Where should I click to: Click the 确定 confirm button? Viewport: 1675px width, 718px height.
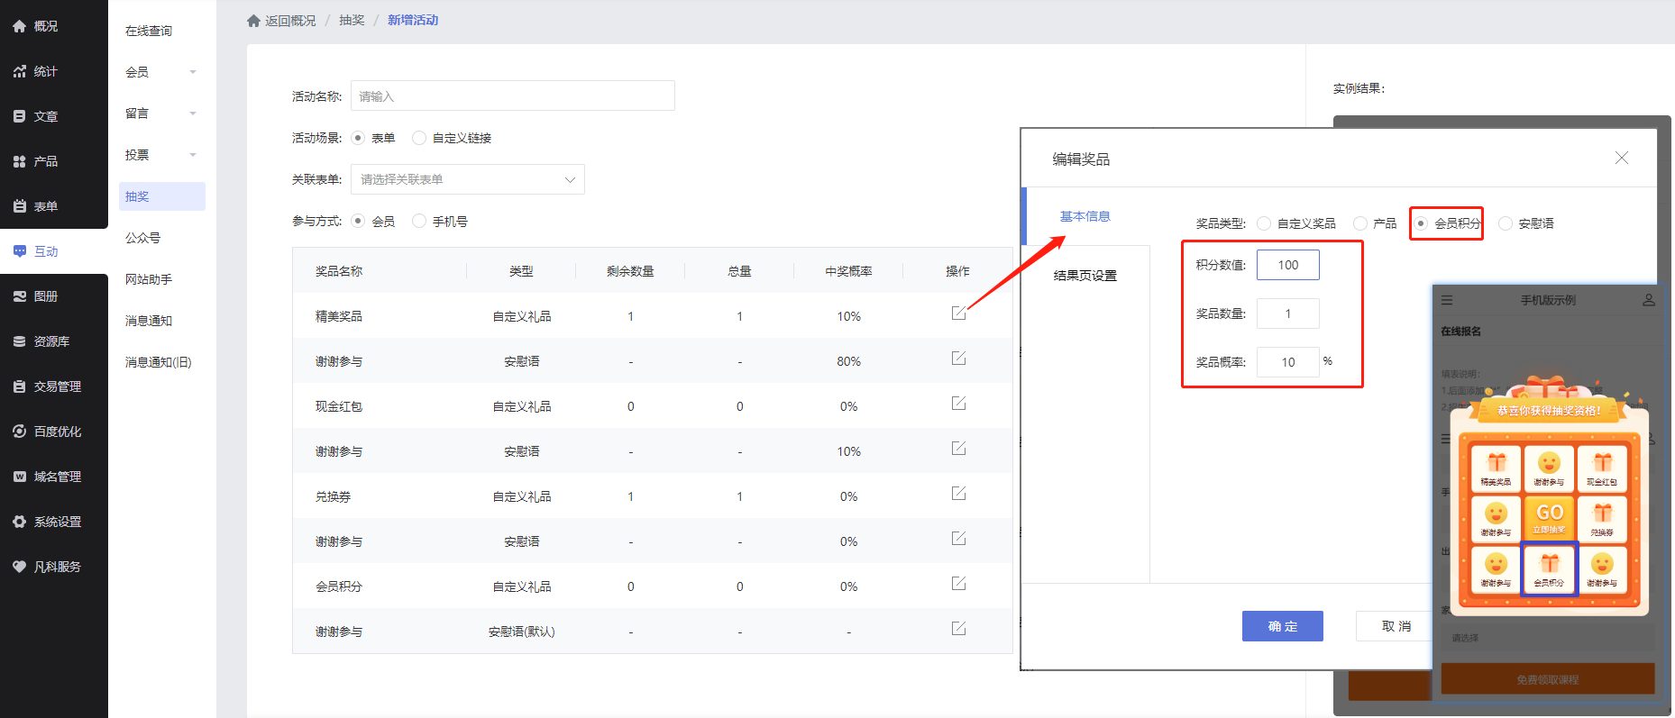coord(1283,626)
